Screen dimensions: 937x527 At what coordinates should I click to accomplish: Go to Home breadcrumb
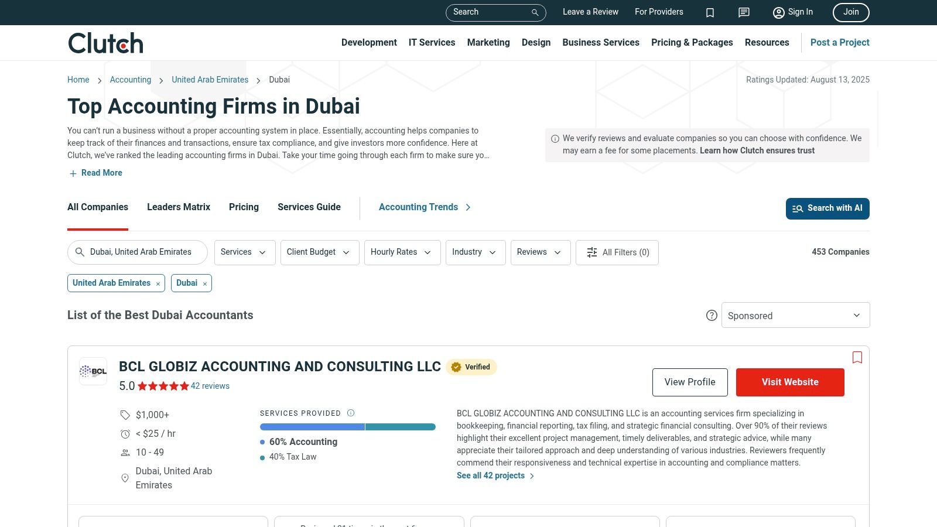[x=78, y=80]
